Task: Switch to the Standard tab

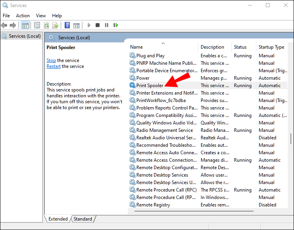Action: click(x=83, y=219)
